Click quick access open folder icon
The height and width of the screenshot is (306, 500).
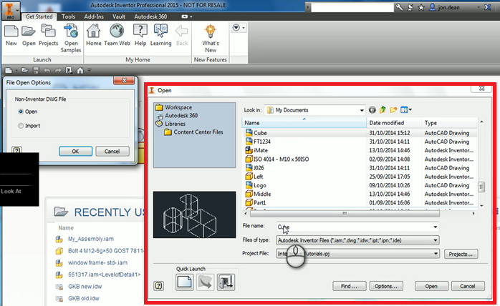coord(24,70)
